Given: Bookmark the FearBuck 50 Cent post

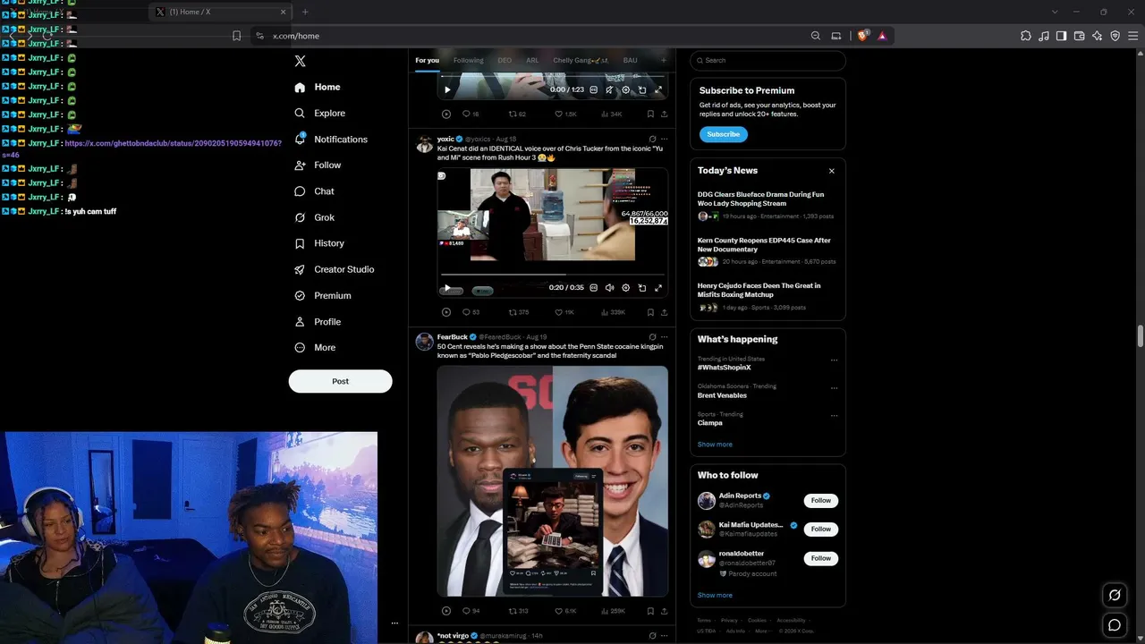Looking at the screenshot, I should (650, 611).
